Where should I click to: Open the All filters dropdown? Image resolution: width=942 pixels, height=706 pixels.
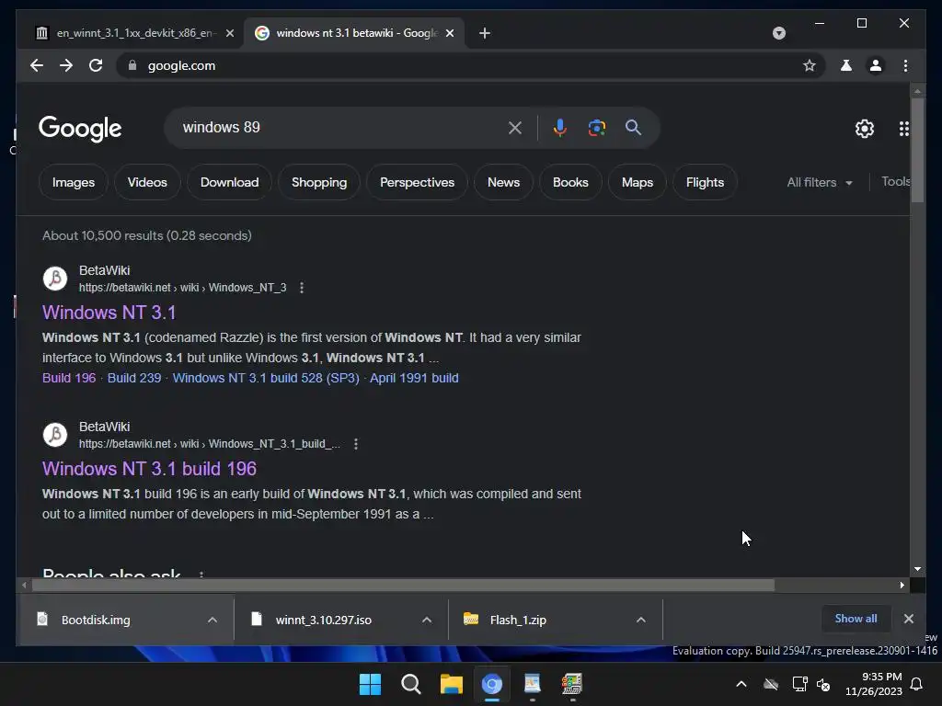tap(820, 182)
